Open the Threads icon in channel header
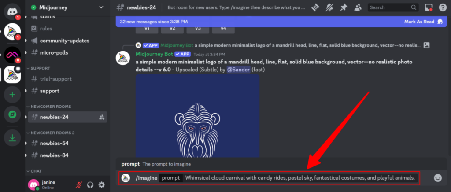Screen dimensions: 451x192 pos(315,7)
